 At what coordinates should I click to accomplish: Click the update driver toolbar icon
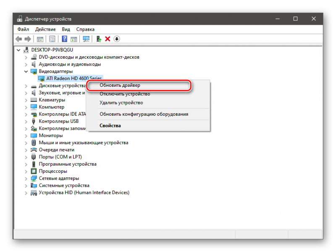click(99, 39)
